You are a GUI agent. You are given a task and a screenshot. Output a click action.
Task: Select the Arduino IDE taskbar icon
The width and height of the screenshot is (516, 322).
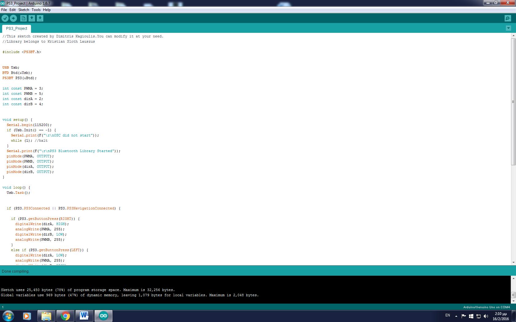pos(103,316)
